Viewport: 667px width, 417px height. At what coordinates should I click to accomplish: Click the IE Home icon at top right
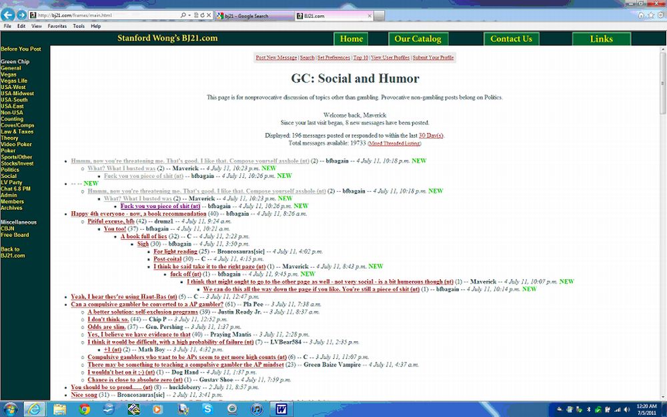pos(641,15)
